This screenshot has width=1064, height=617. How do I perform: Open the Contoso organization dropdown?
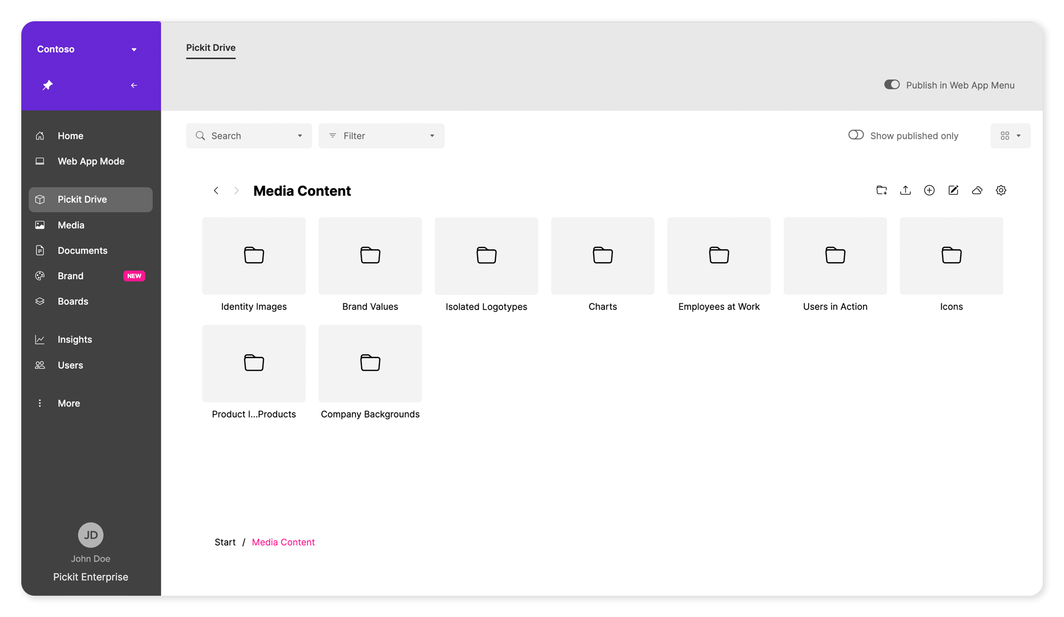[134, 49]
